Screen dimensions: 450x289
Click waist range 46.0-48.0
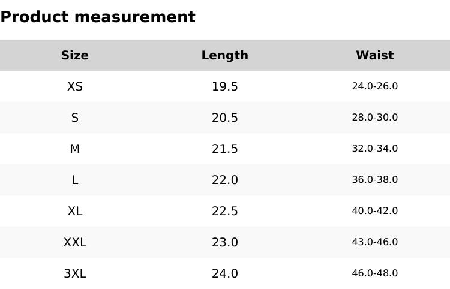click(x=375, y=273)
